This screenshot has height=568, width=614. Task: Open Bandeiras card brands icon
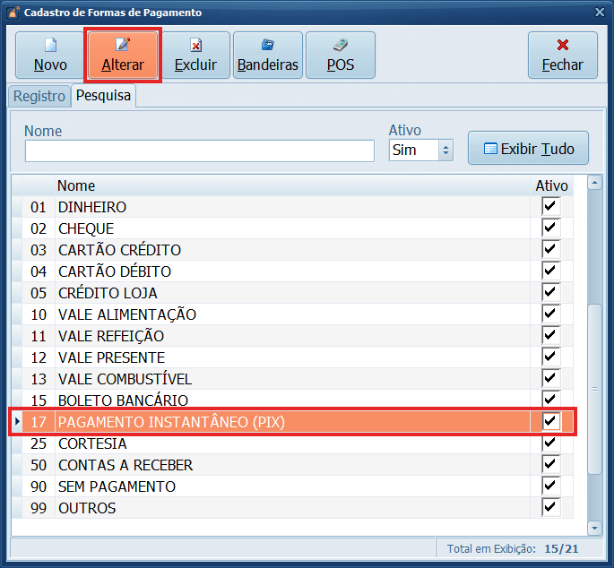coord(267,45)
